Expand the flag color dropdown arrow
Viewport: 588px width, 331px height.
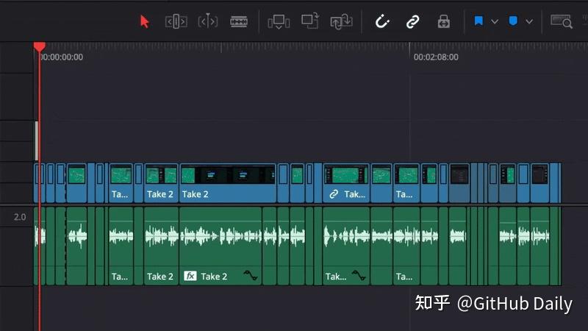pos(495,21)
